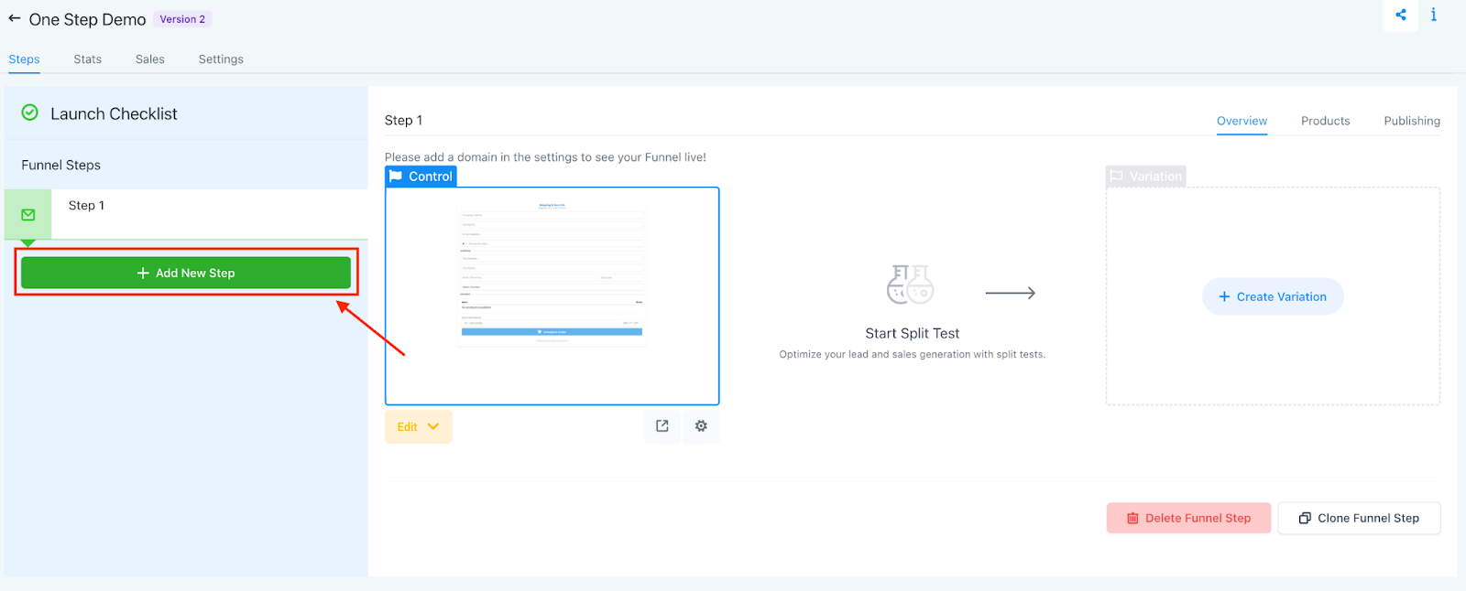Open step preview in new window icon

click(x=662, y=426)
